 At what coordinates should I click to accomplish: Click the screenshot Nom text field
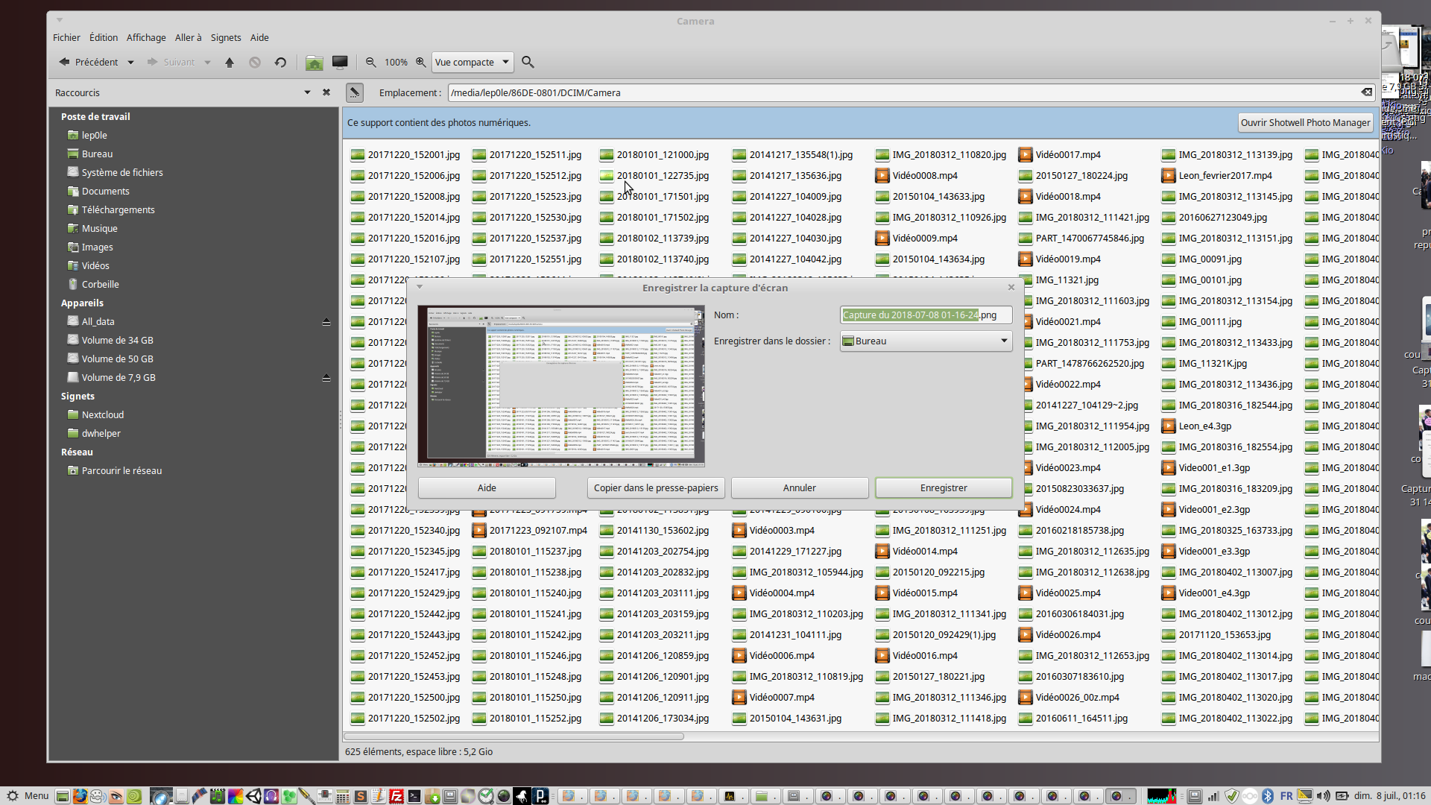pyautogui.click(x=925, y=315)
